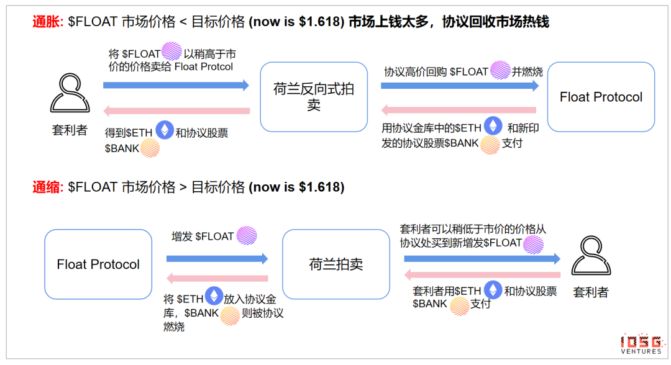Click the text '价的价格卖给 Float Protcol'
The height and width of the screenshot is (365, 671).
(x=171, y=66)
